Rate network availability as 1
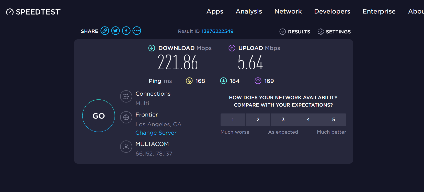Viewport: 424px width, 192px height. [233, 120]
